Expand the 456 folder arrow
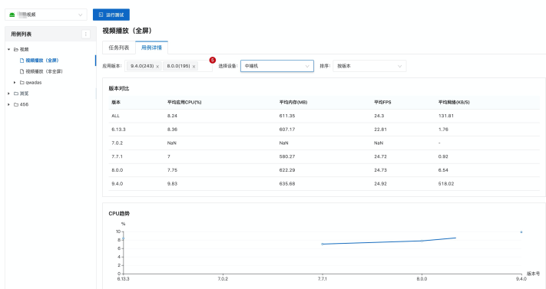The width and height of the screenshot is (546, 289). point(9,104)
